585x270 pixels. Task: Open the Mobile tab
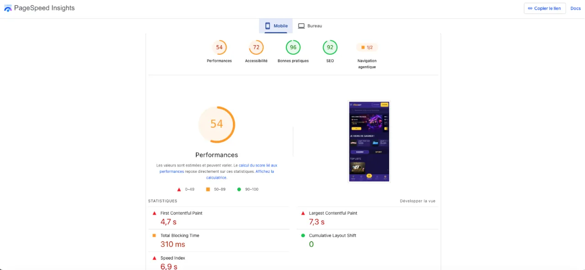click(x=276, y=26)
